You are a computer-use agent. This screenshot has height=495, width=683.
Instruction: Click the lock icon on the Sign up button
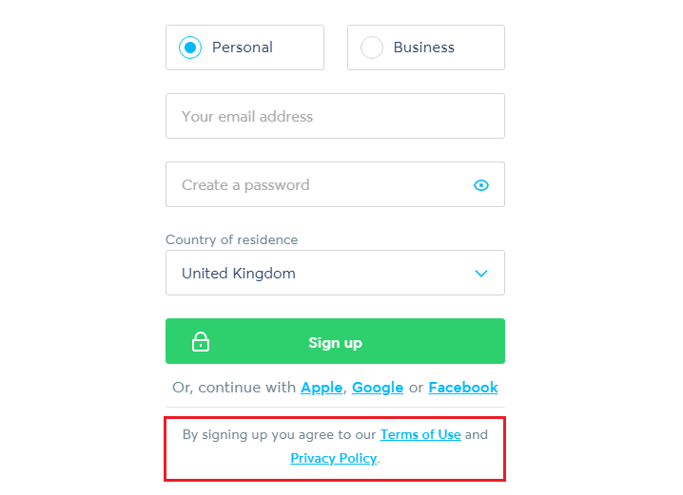click(x=201, y=341)
